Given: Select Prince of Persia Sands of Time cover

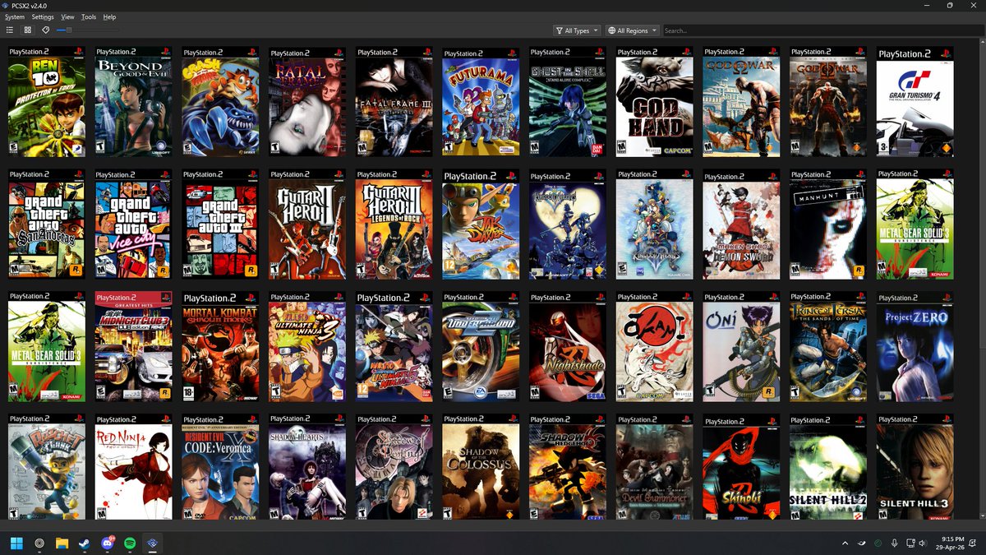Looking at the screenshot, I should pyautogui.click(x=828, y=347).
